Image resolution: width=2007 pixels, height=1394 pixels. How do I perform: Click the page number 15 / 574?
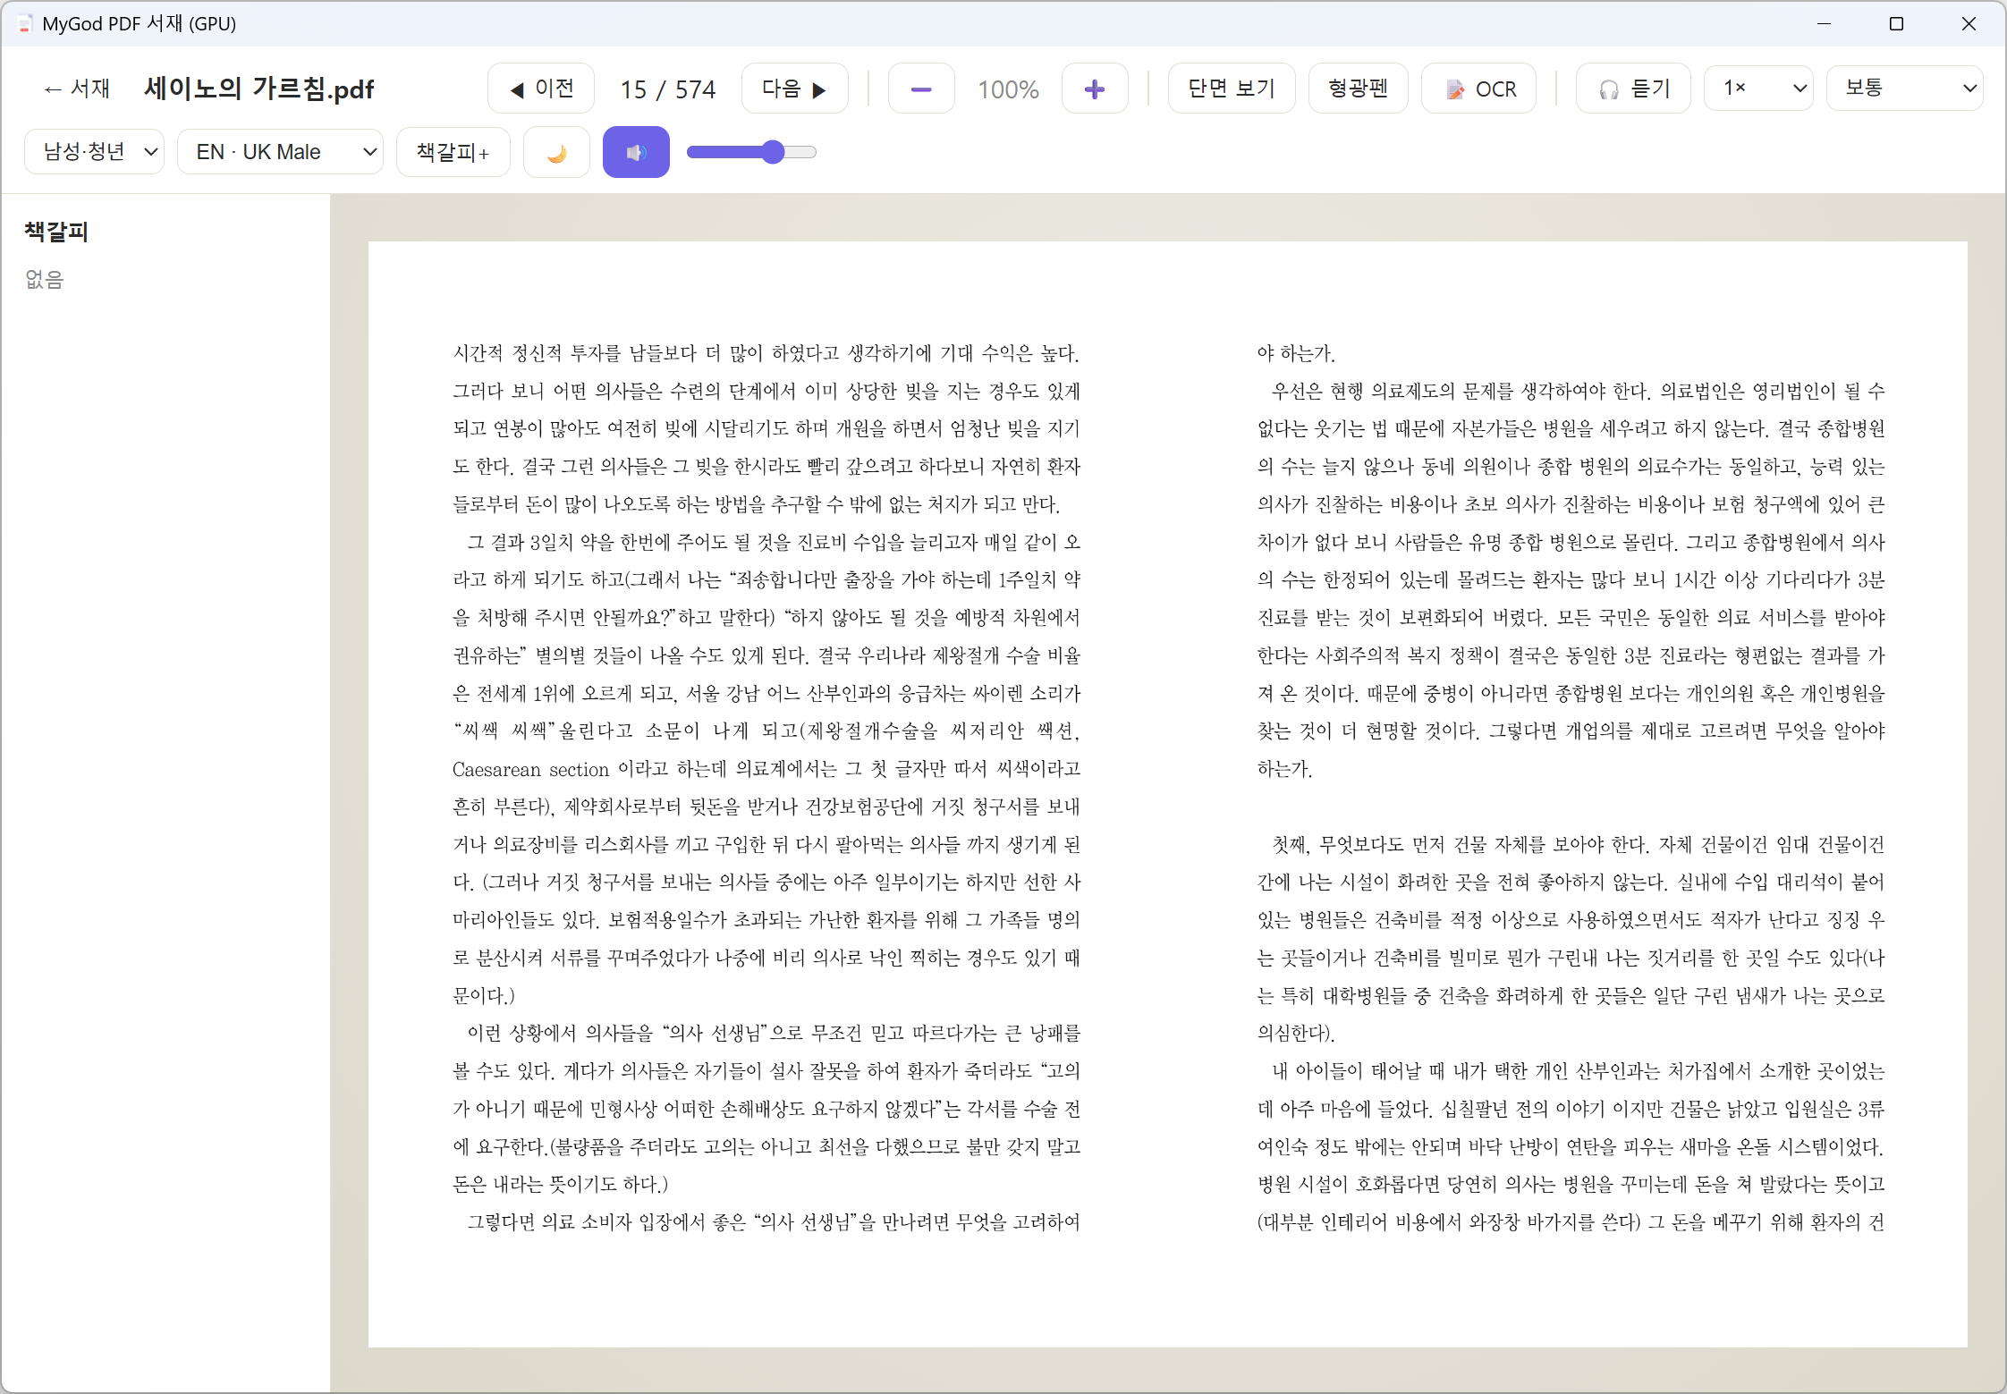[668, 89]
